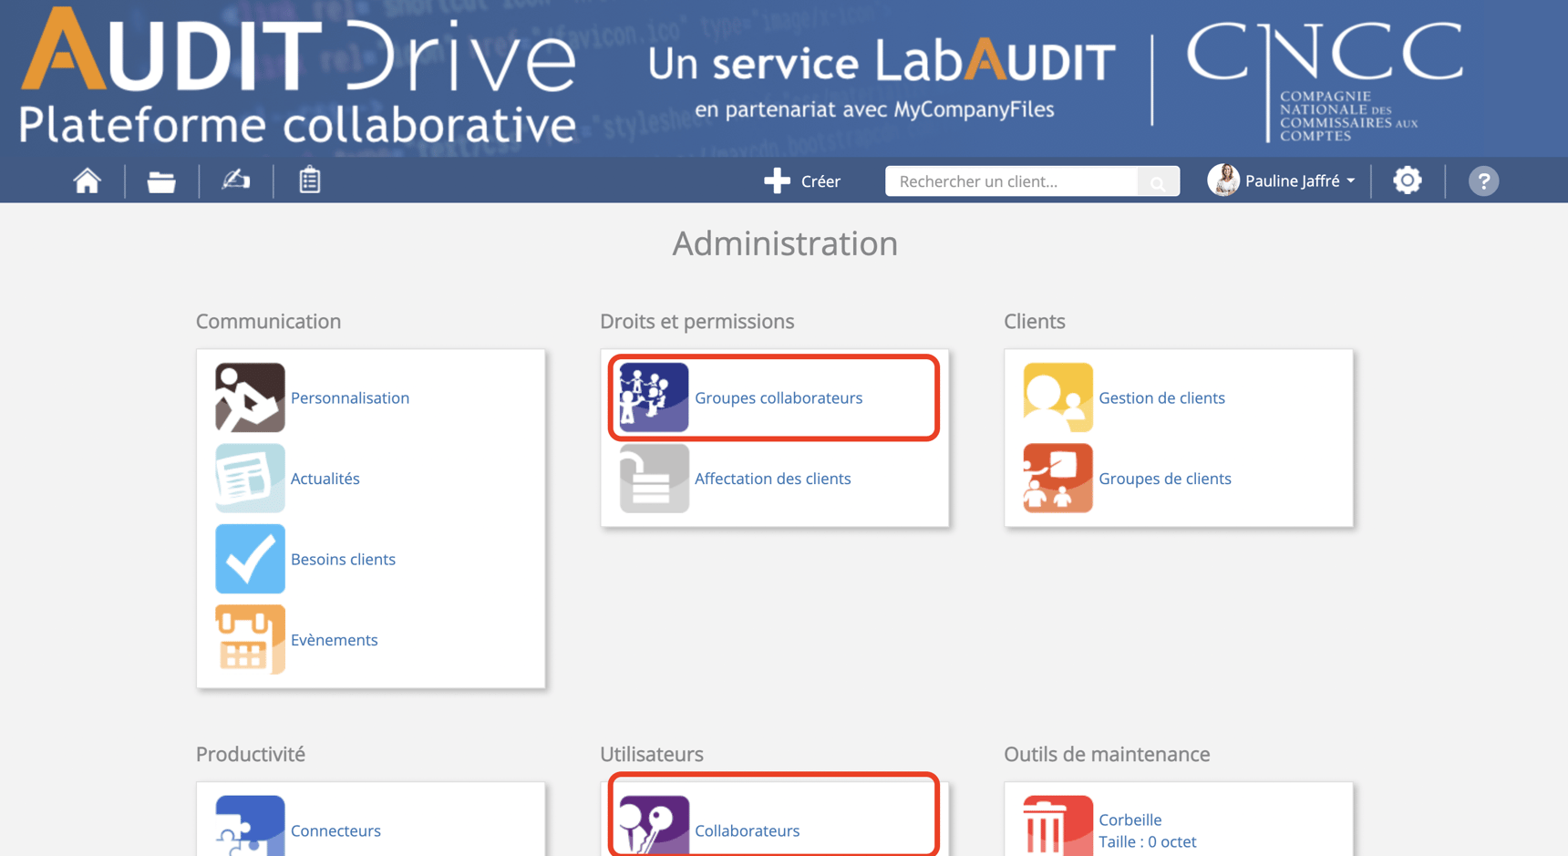Click the Besoins clients checkmark icon

pyautogui.click(x=250, y=559)
